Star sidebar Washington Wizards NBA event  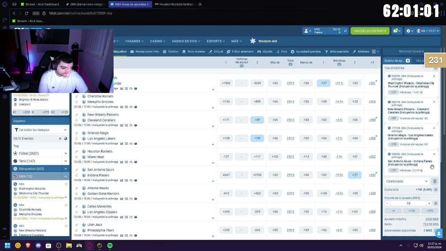click(66, 184)
